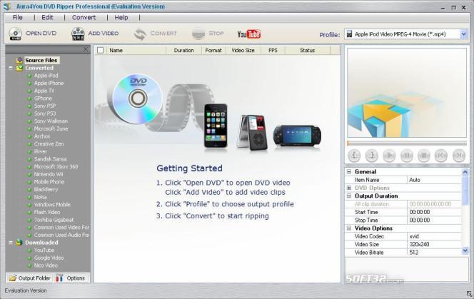Click the Sony PSP item bullet icon

coord(29,106)
